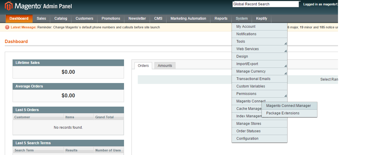
Task: Open the Marketing Automation menu
Action: tap(188, 19)
